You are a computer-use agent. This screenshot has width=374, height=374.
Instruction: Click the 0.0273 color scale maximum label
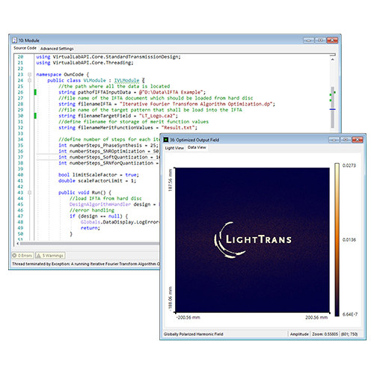349,165
